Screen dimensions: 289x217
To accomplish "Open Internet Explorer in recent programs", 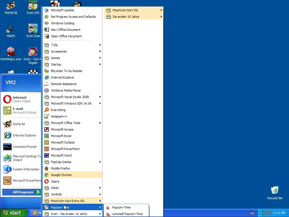I will pos(21,135).
